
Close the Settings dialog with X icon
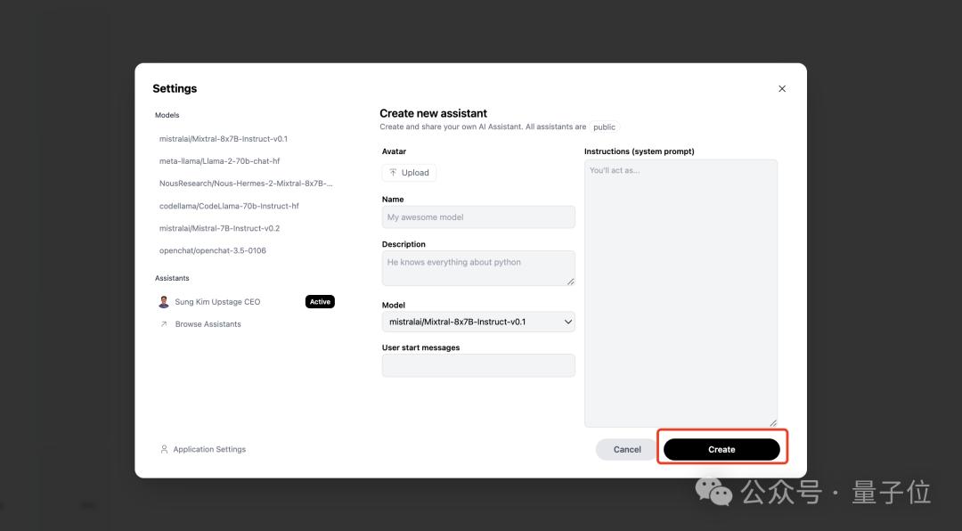coord(782,89)
